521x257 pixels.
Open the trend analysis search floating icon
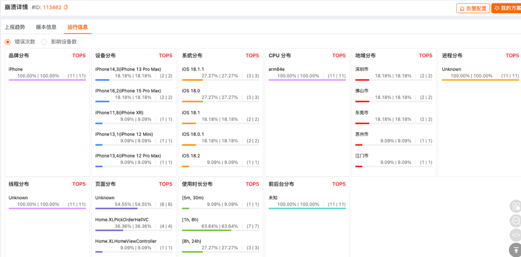(516, 220)
